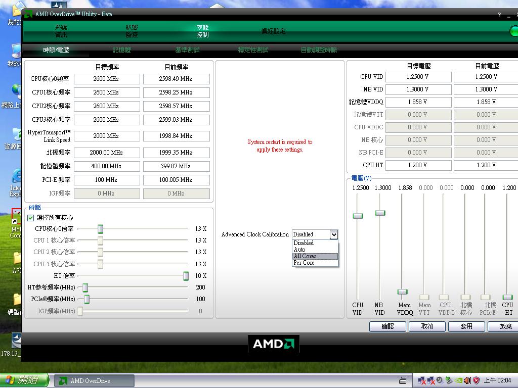
Task: Click the 記憶體頻率 target field 400.00 MHz
Action: click(107, 166)
